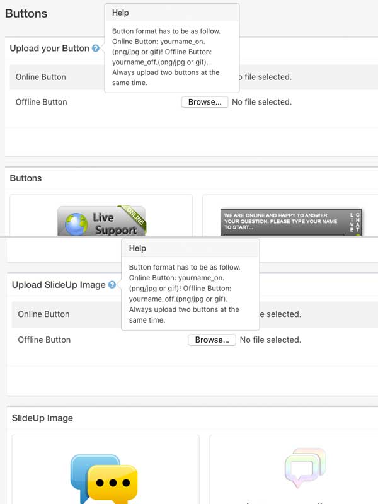Image resolution: width=378 pixels, height=504 pixels.
Task: Click "No file selected." beside upper Offline Browse
Action: (261, 102)
